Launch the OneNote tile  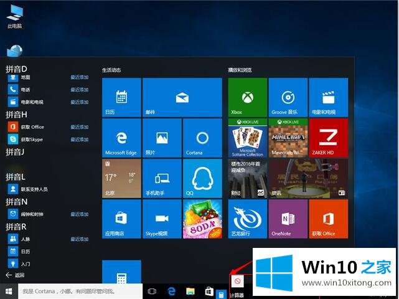(288, 219)
